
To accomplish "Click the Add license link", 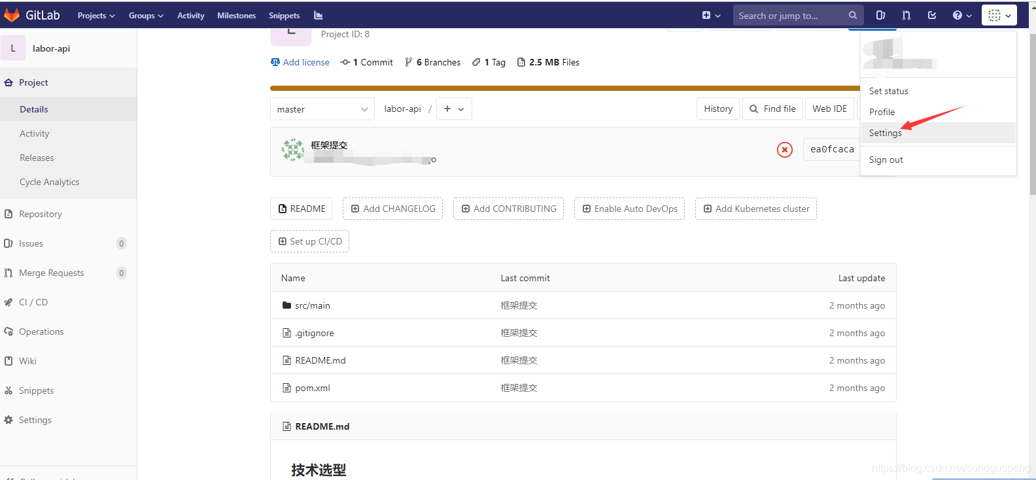I will 300,62.
